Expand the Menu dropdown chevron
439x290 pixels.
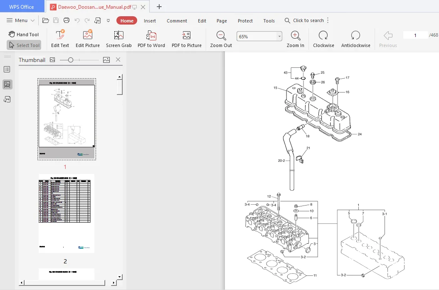[x=32, y=20]
